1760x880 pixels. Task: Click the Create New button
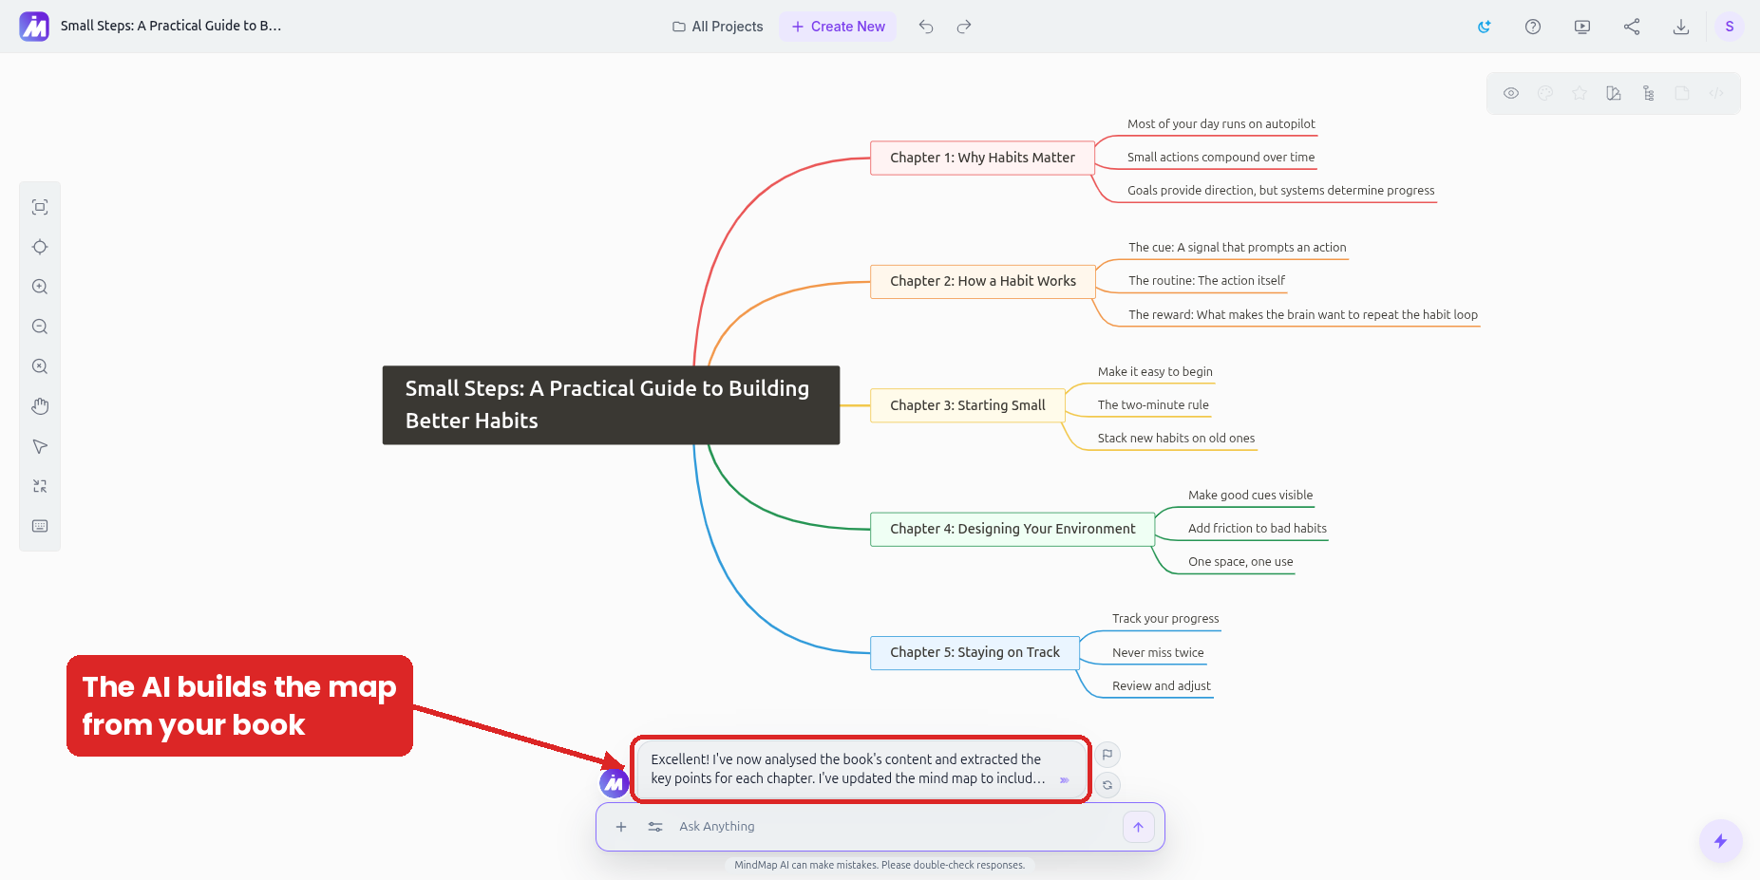838,27
